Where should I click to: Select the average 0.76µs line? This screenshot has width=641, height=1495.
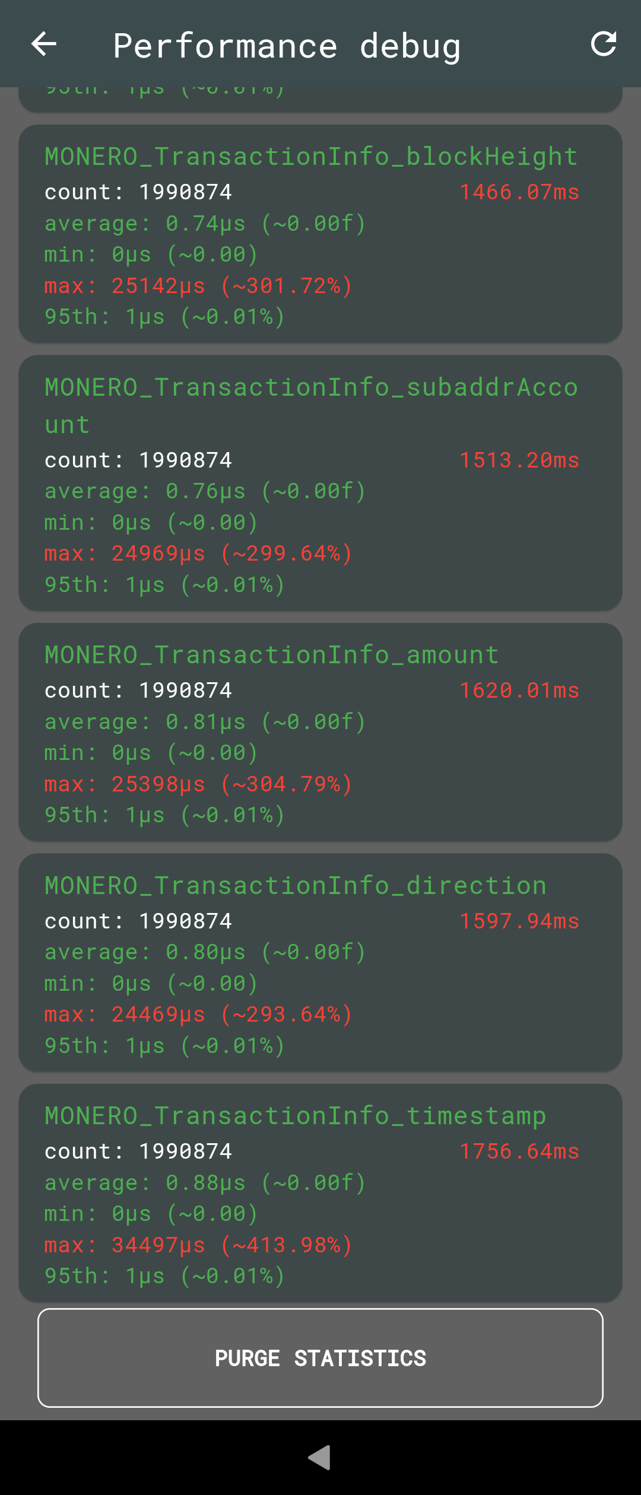[x=205, y=491]
